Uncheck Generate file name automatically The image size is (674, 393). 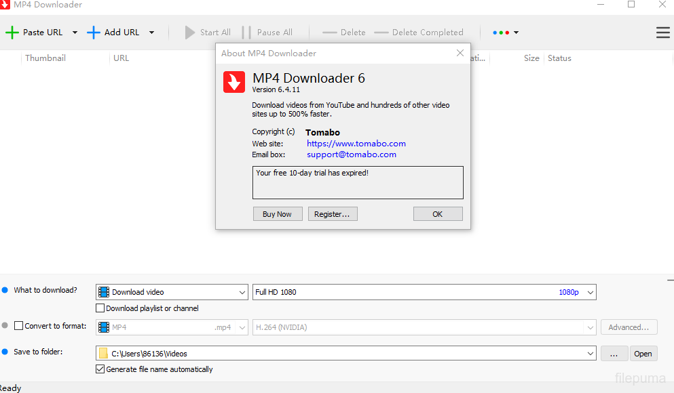100,369
